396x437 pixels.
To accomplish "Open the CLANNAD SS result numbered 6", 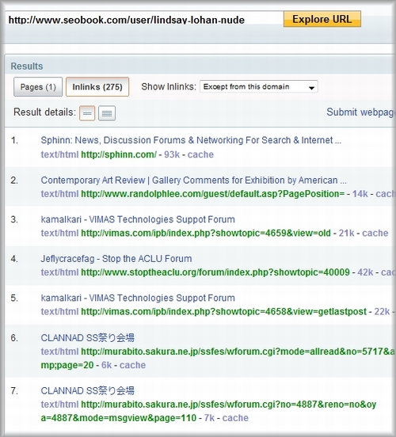I will 88,338.
